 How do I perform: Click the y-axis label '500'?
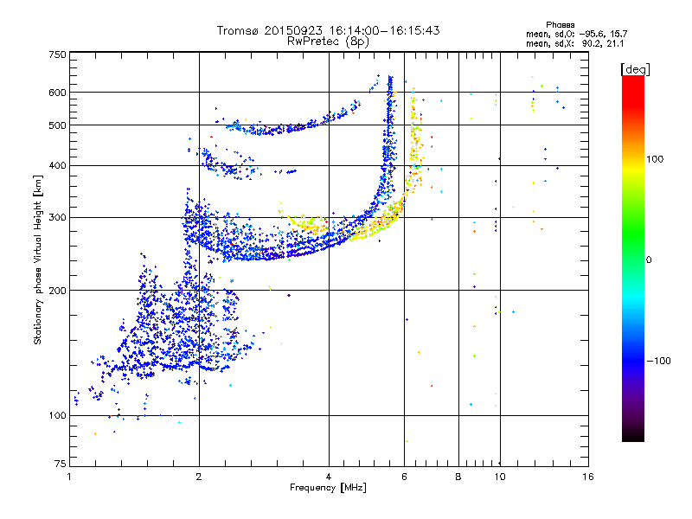(57, 125)
